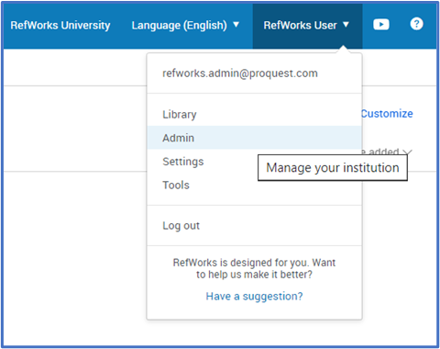Screen dimensions: 440x349
Task: Follow the 'Have a suggestion?' link
Action: [254, 296]
